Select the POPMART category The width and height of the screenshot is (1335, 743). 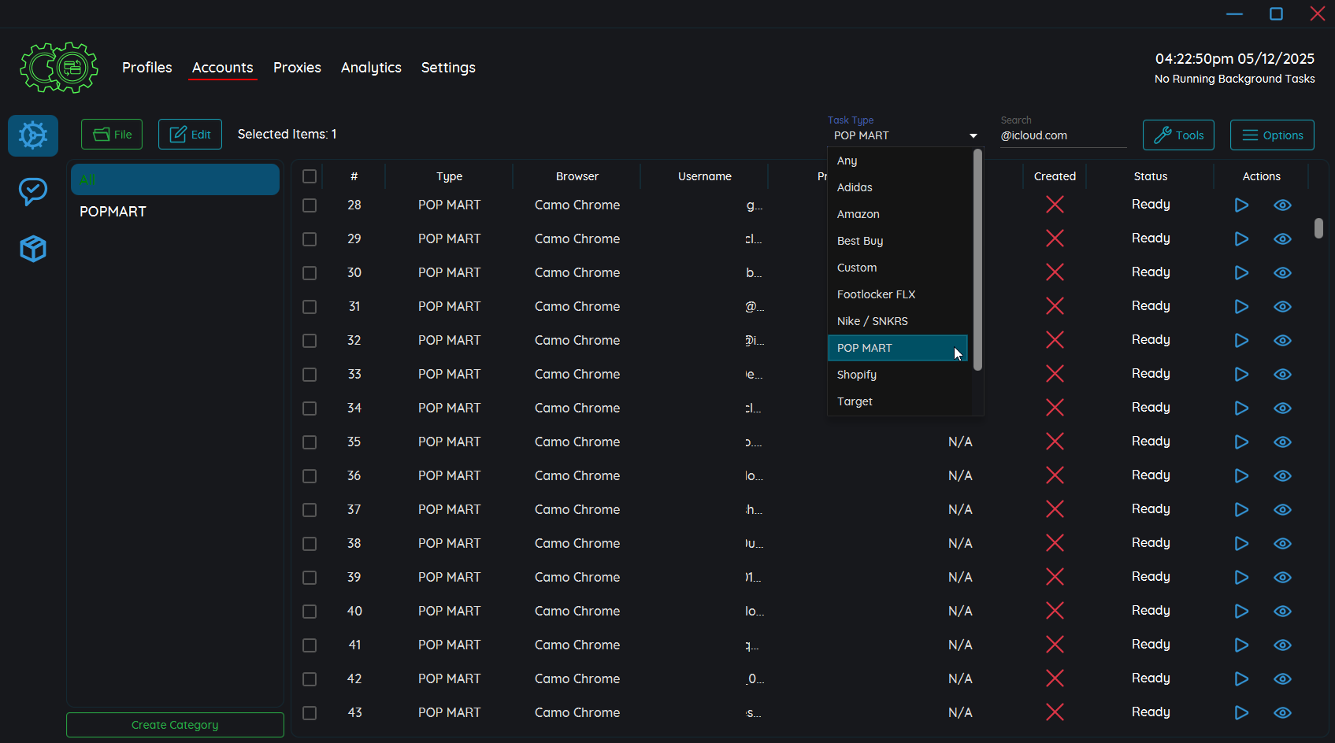175,212
